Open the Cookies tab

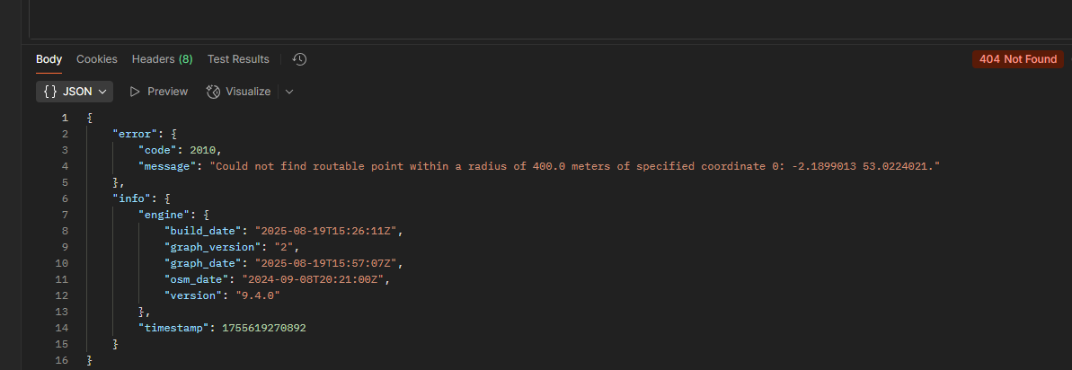[x=97, y=59]
